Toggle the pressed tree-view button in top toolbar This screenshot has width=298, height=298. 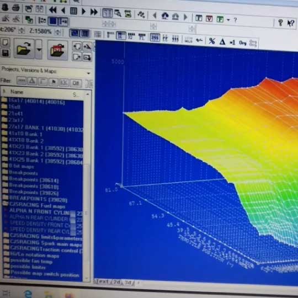coord(108,13)
